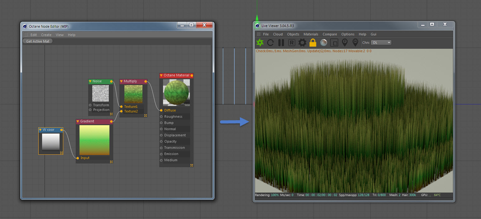Viewport: 481px width, 219px height.
Task: Send scene with green Octane logo icon
Action: click(x=260, y=43)
